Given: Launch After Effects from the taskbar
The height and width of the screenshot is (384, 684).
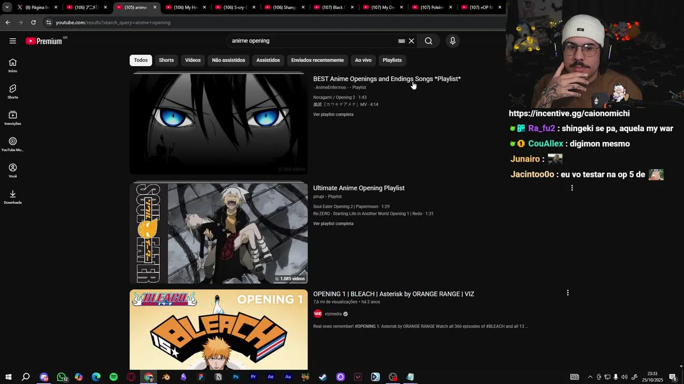Looking at the screenshot, I should pos(270,377).
